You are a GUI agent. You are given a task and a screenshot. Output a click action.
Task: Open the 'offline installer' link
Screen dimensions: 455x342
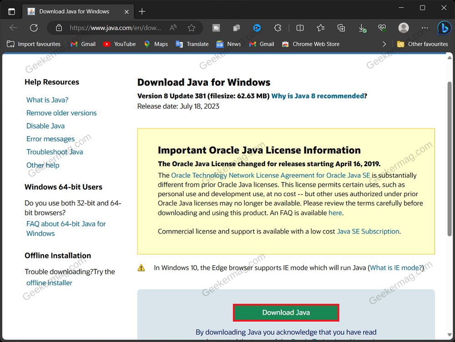click(49, 283)
